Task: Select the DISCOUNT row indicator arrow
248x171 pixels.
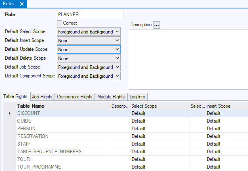Action: pyautogui.click(x=10, y=113)
